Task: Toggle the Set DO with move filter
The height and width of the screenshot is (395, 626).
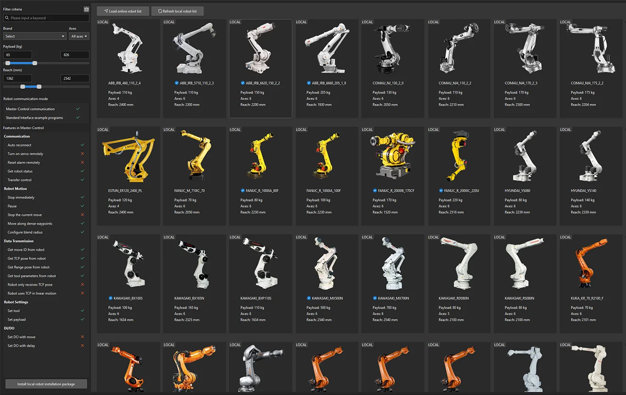Action: (x=82, y=337)
